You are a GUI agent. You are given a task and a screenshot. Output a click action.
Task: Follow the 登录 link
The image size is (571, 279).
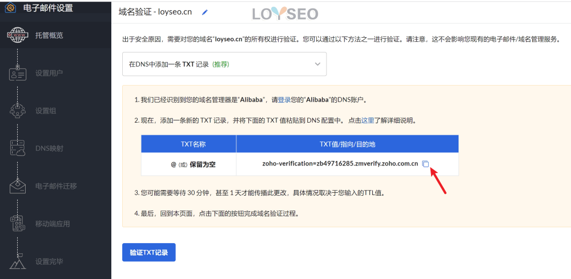[284, 100]
